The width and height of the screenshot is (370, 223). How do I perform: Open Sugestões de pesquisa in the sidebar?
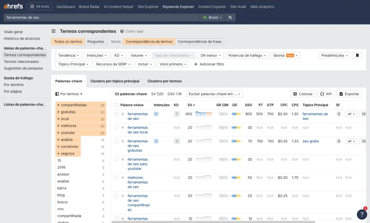[x=23, y=68]
